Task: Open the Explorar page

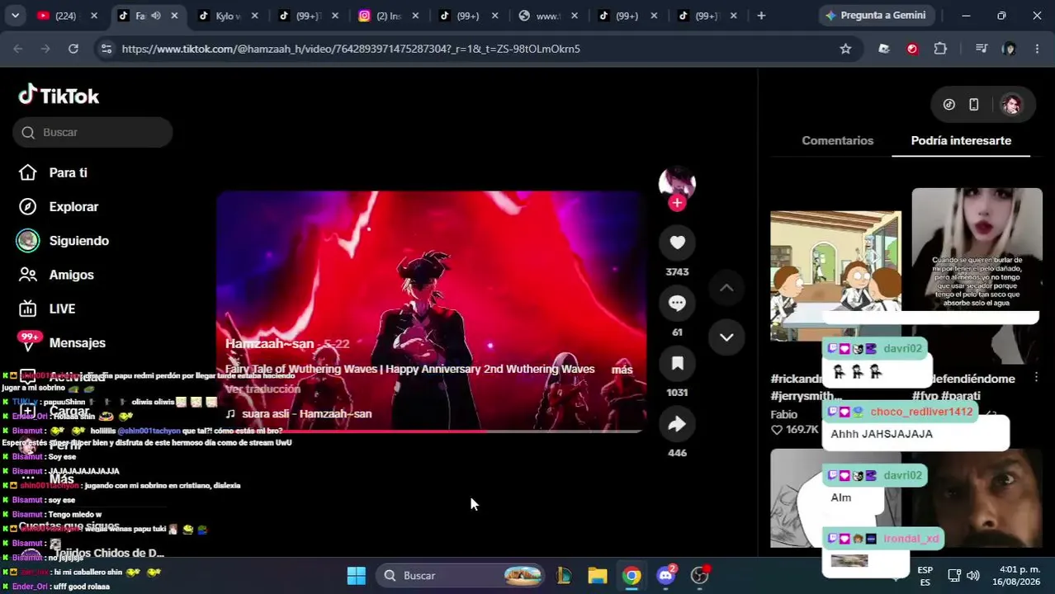Action: (59, 207)
